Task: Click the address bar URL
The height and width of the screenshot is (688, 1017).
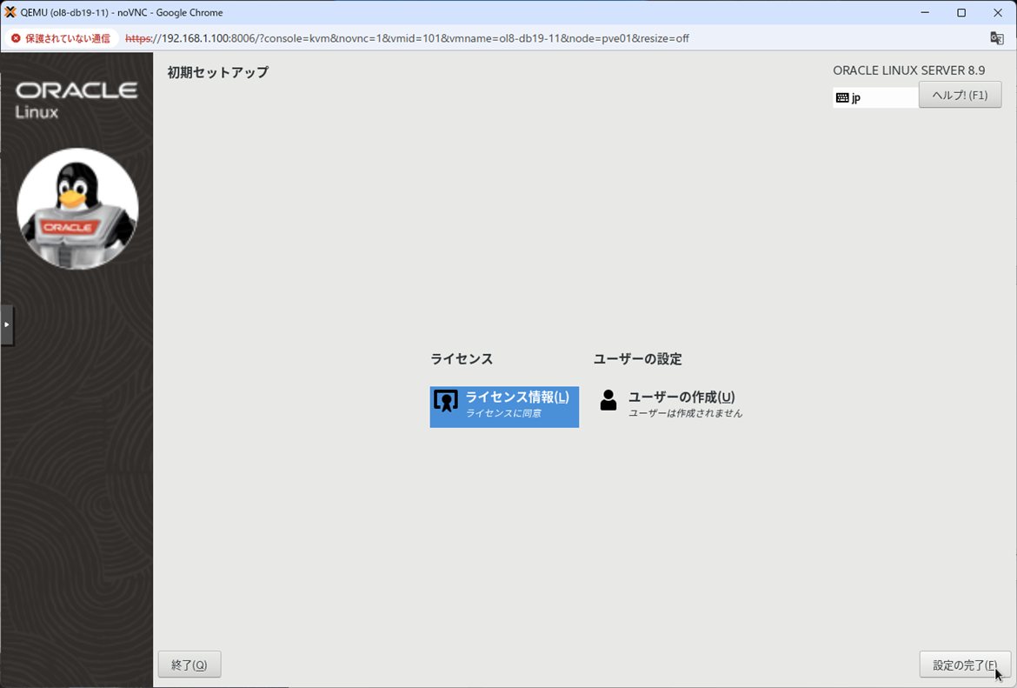Action: (407, 38)
